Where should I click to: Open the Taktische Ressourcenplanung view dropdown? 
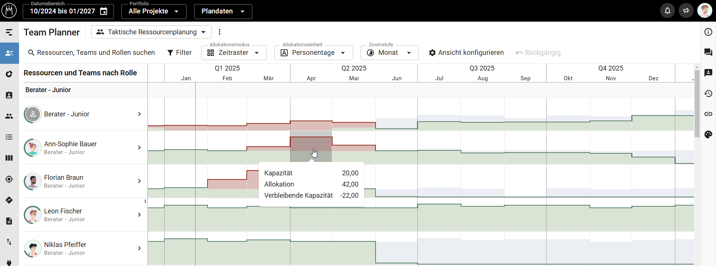click(151, 32)
